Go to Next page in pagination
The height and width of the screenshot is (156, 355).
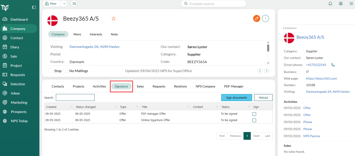point(256,136)
